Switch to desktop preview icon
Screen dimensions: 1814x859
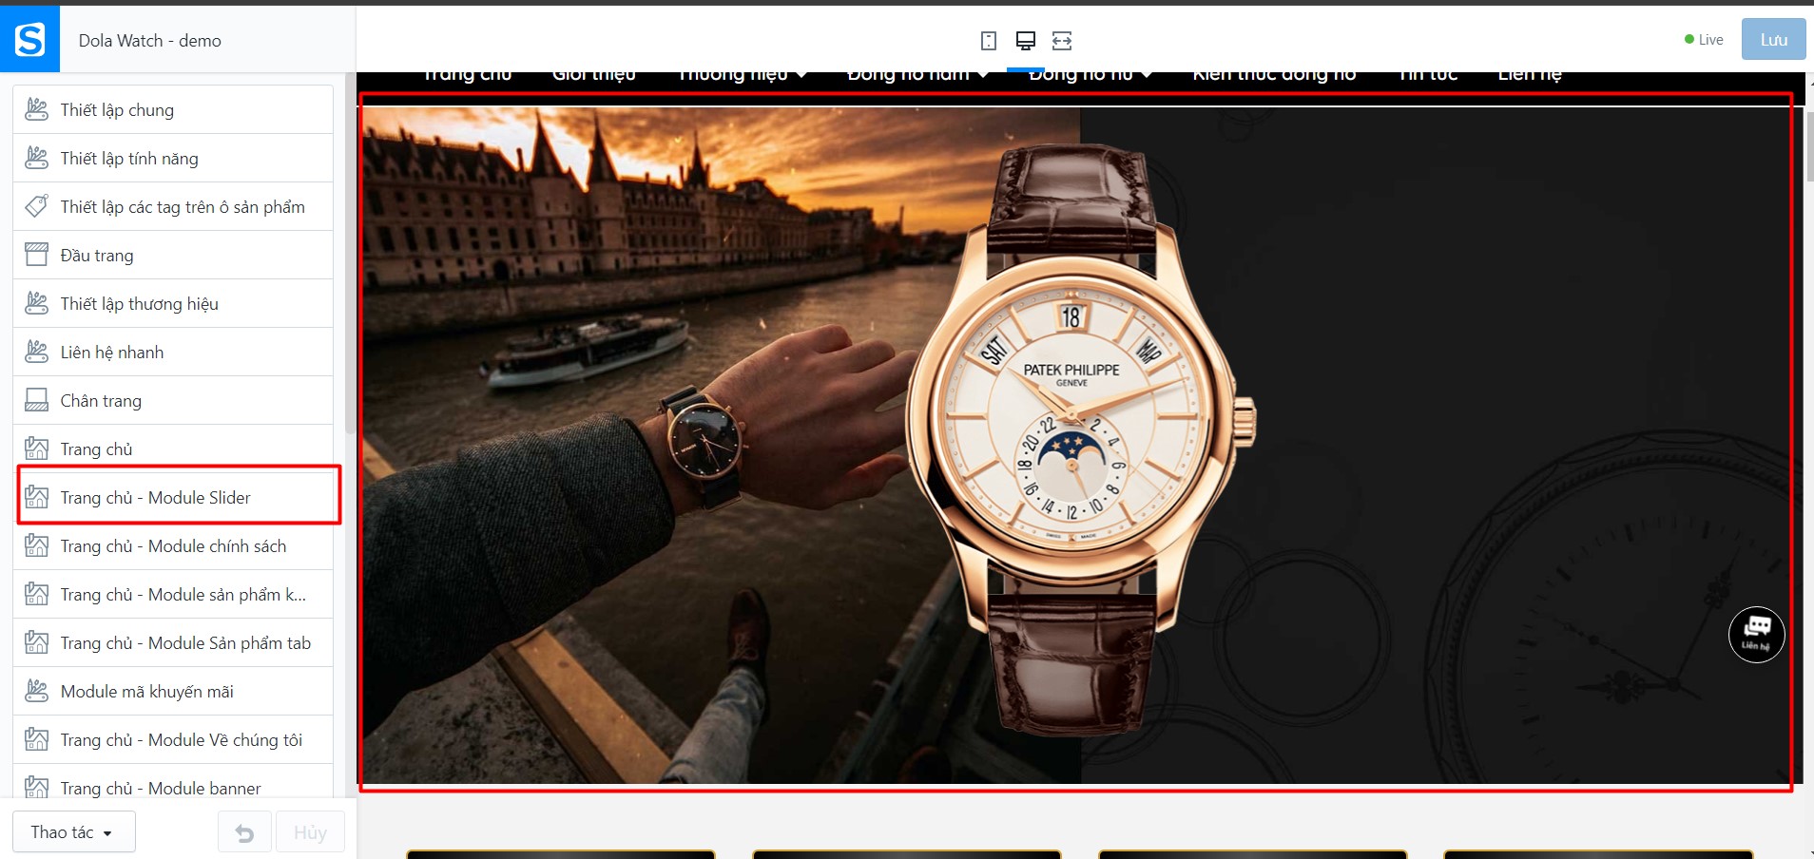1026,41
